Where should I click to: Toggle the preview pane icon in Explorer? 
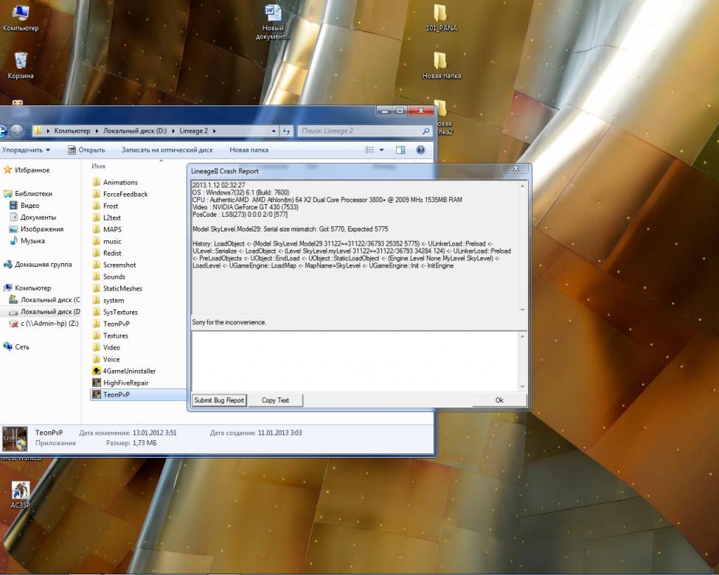tap(400, 150)
